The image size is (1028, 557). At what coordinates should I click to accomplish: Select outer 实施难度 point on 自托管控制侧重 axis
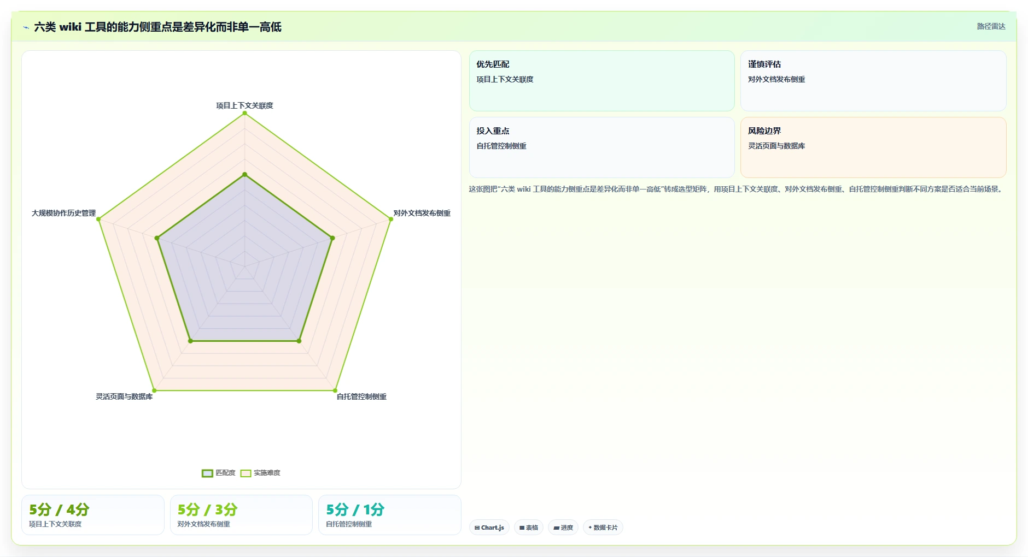coord(335,390)
